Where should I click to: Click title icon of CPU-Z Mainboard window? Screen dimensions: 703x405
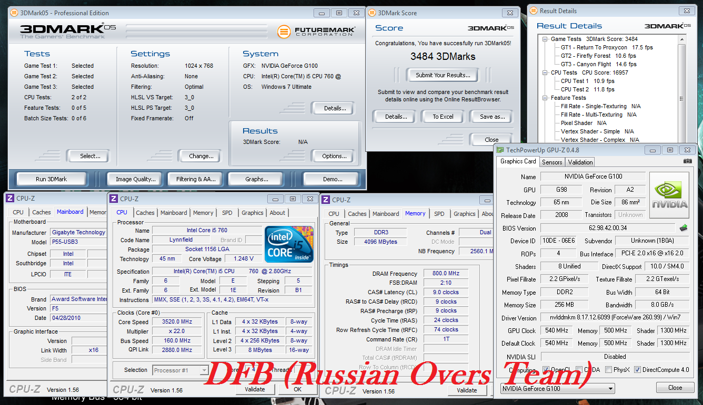[10, 198]
